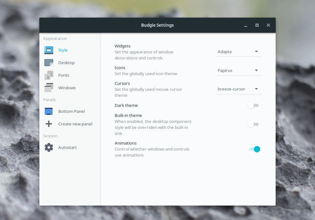Select Create new panel
This screenshot has height=220, width=315.
click(x=70, y=124)
